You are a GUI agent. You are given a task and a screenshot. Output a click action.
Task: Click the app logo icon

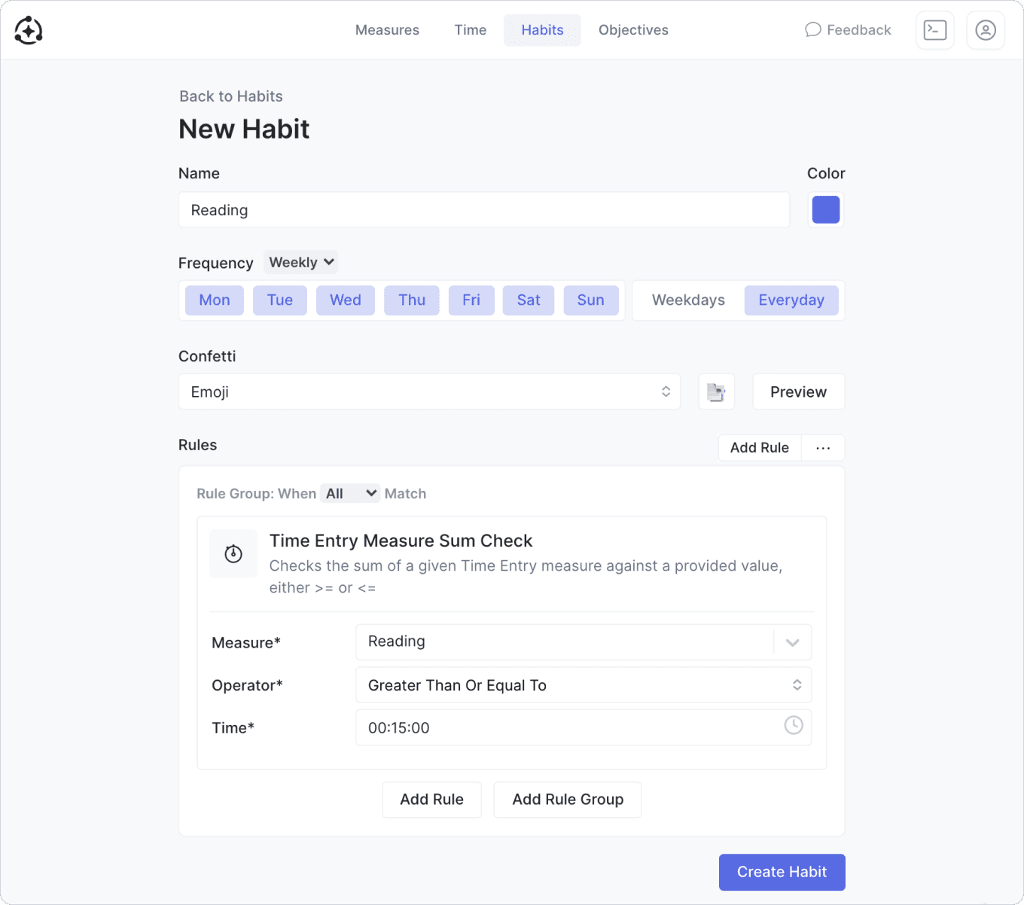29,30
